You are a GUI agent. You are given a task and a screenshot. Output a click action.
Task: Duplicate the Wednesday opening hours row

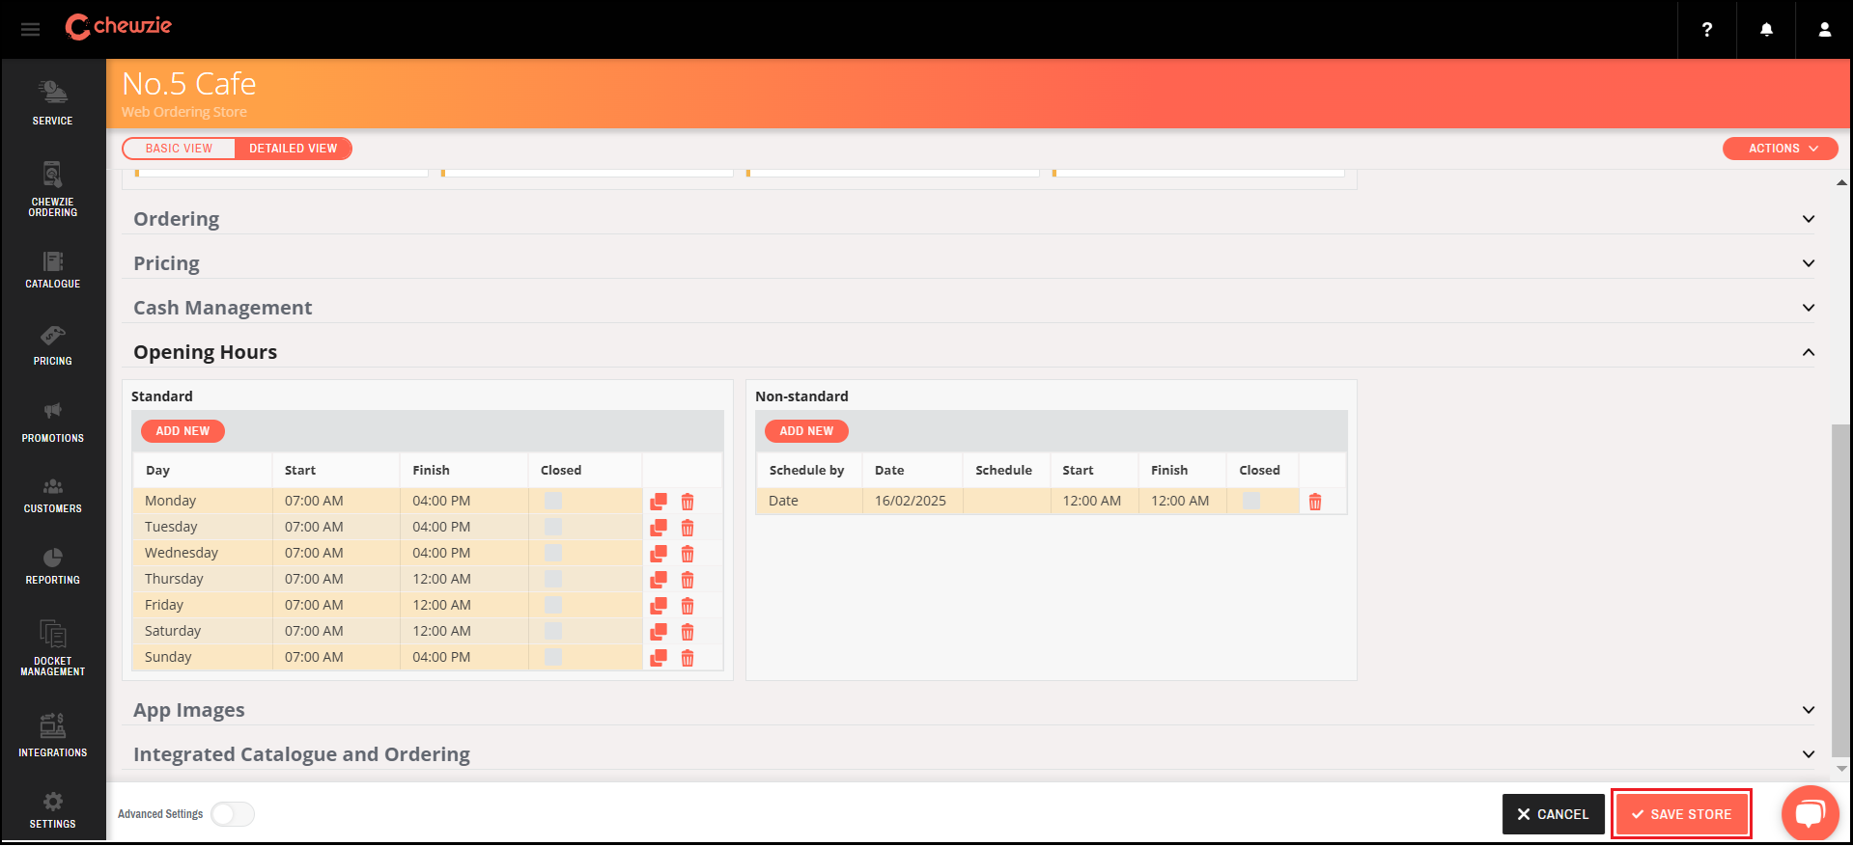click(659, 554)
